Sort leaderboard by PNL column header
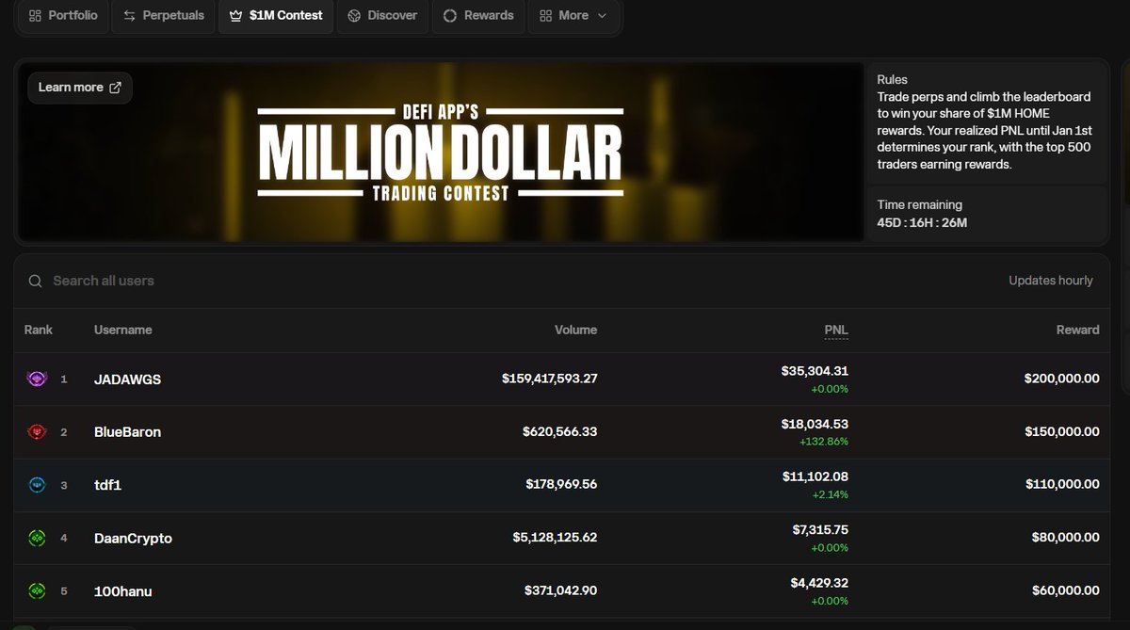 coord(836,330)
